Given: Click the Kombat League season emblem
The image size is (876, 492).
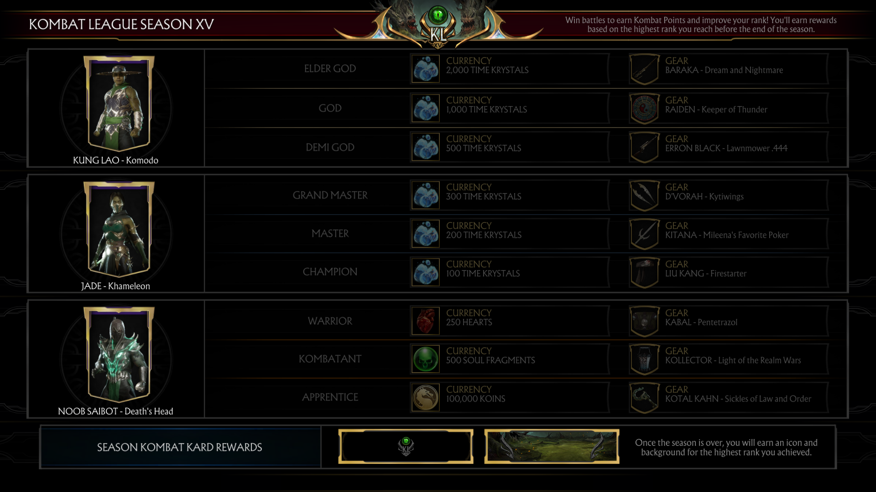Looking at the screenshot, I should (438, 25).
